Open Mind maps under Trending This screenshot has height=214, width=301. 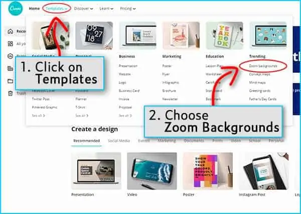coord(257,82)
